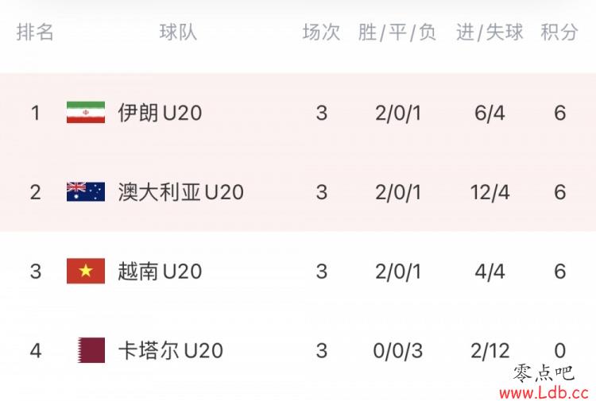
Task: Open the www.Ldb.cc watermark link
Action: pyautogui.click(x=544, y=392)
